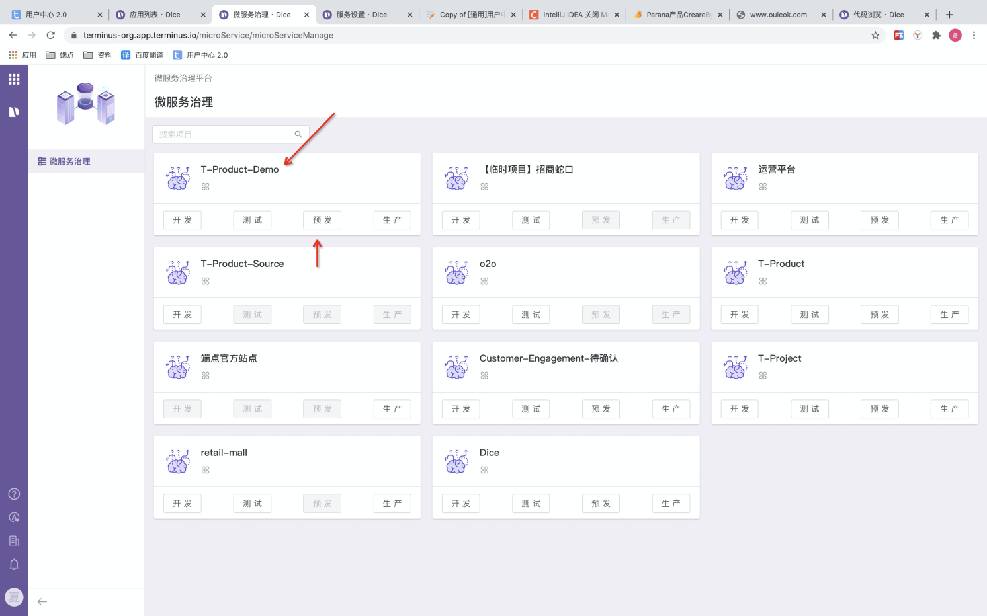Click 测试 button under 运营平台
The image size is (987, 616).
[810, 220]
